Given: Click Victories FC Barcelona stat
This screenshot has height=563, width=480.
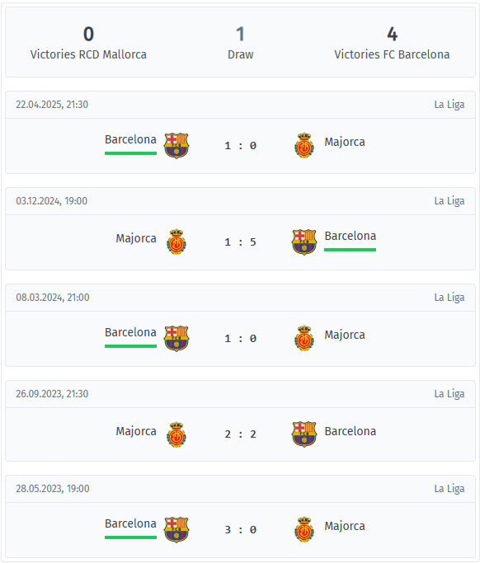Looking at the screenshot, I should click(392, 44).
